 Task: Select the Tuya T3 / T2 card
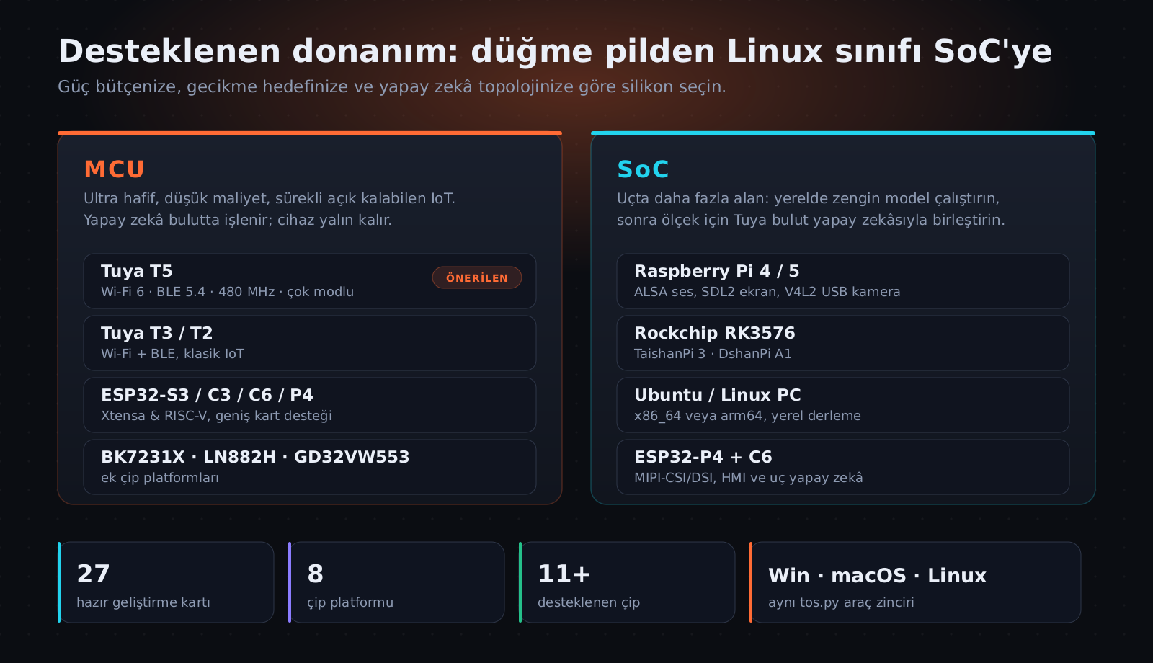[x=310, y=343]
